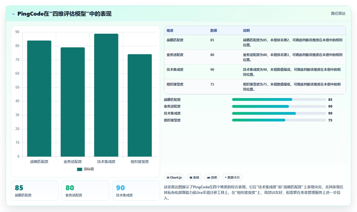Click the 业务适配度 bar in chart

73,102
